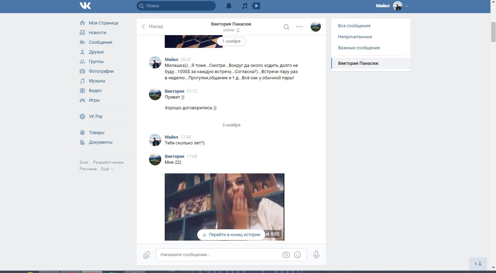Click the camera icon in message box

[286, 255]
